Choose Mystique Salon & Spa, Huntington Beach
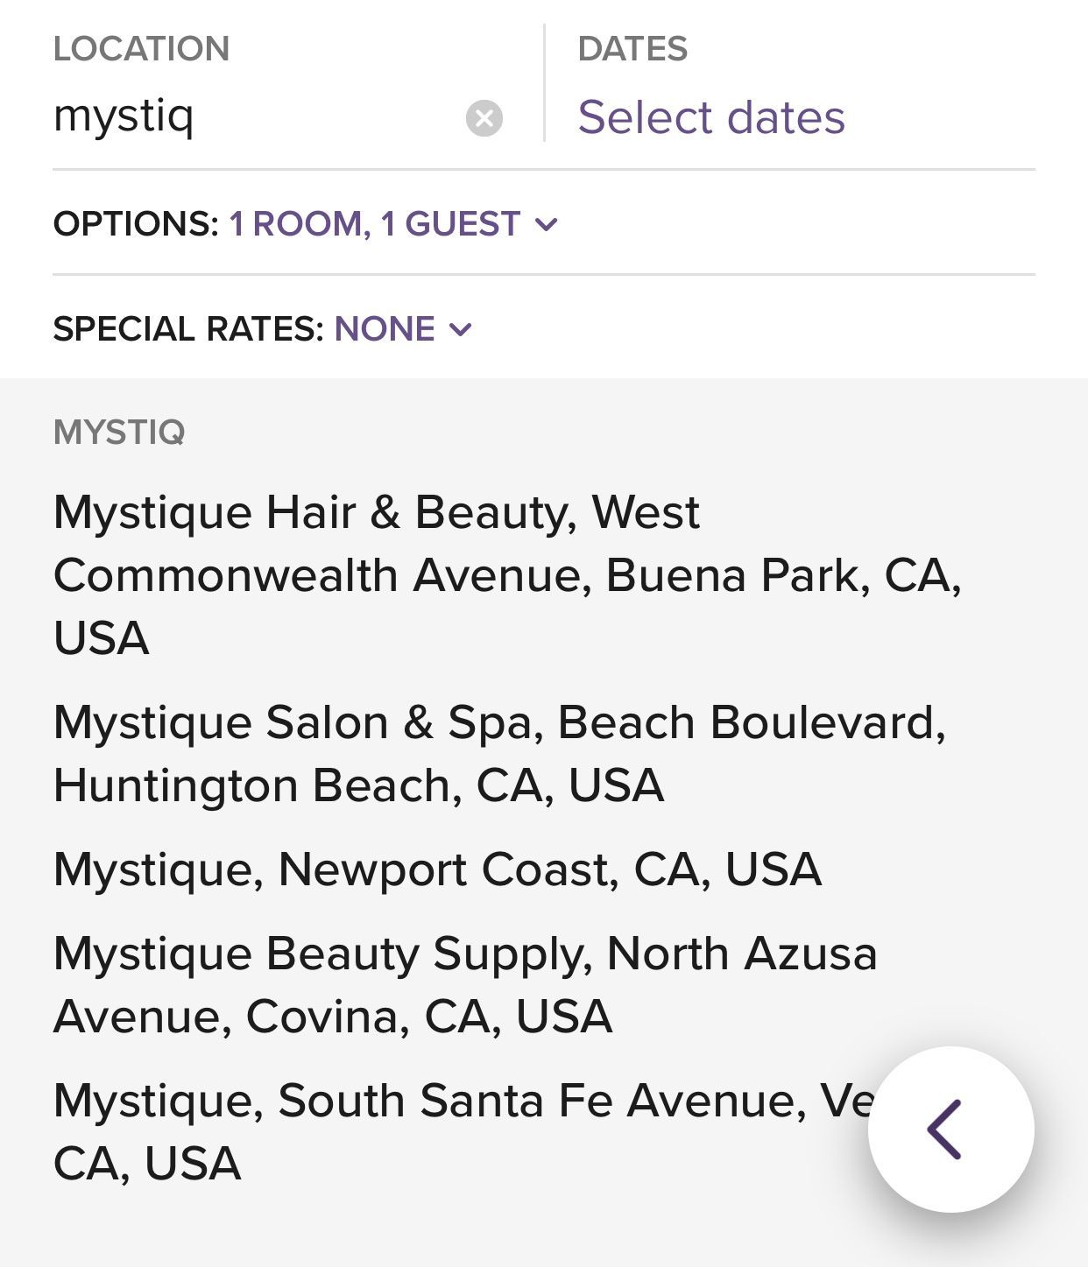The height and width of the screenshot is (1267, 1088). tap(499, 753)
